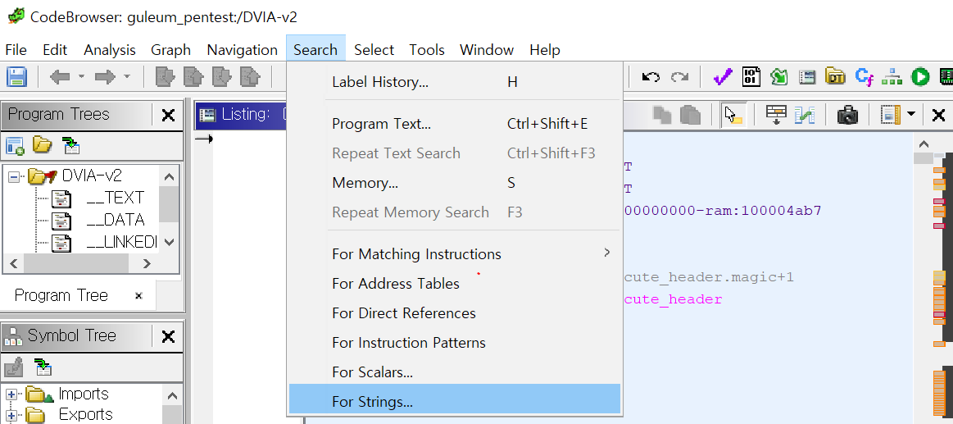This screenshot has height=424, width=953.
Task: Open the Help menu
Action: click(545, 50)
